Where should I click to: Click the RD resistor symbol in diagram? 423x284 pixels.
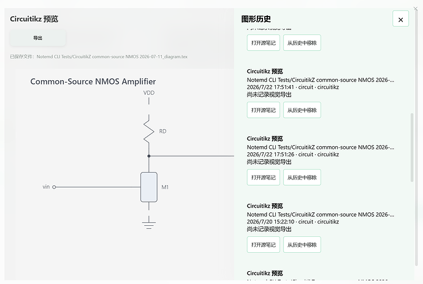coord(148,131)
